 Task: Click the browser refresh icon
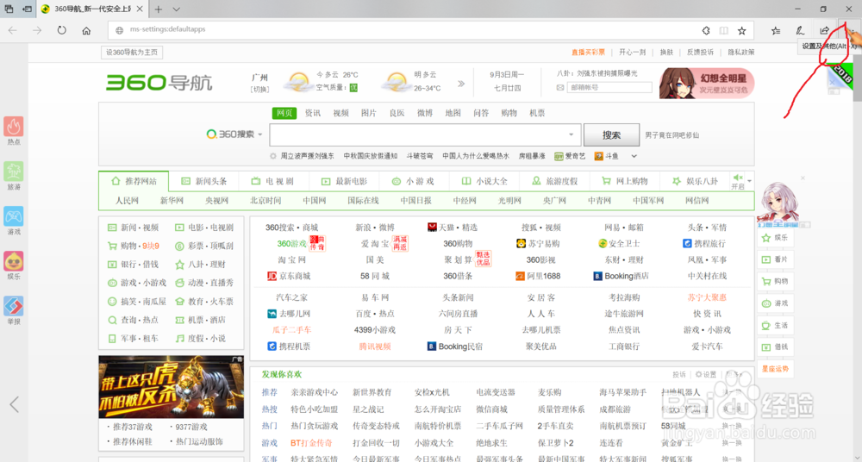click(x=61, y=30)
